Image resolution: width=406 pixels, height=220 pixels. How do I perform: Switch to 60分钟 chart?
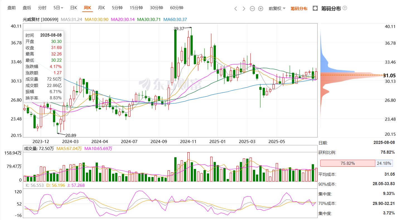(x=177, y=8)
